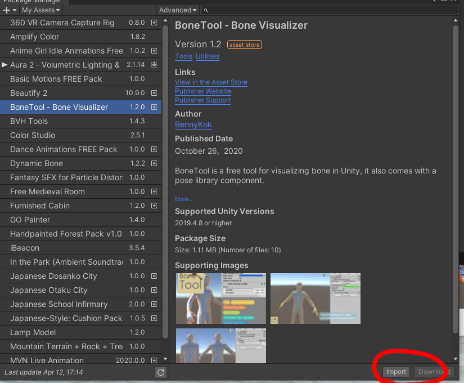Select Color Studio package

pos(80,135)
